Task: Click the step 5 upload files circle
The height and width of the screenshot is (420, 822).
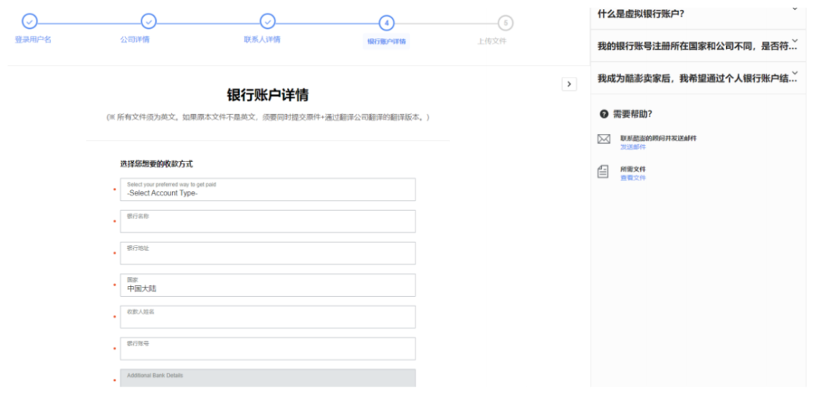Action: [505, 23]
